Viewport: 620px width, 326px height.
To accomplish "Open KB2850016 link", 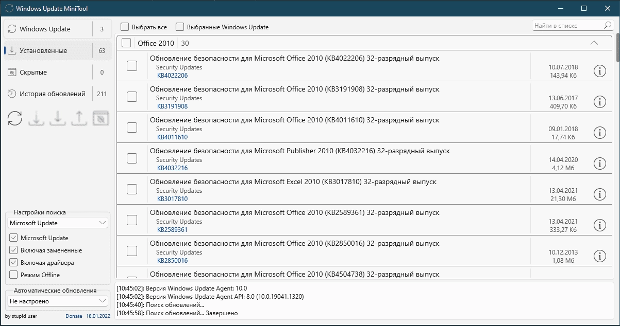I will (x=173, y=261).
